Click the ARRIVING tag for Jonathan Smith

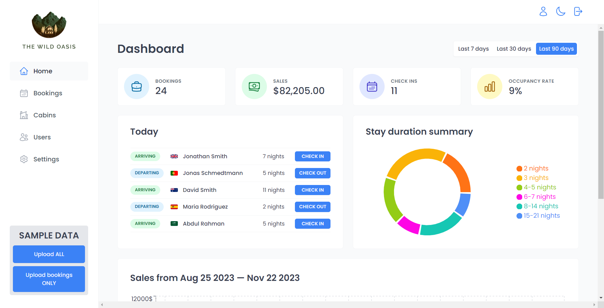pyautogui.click(x=145, y=156)
